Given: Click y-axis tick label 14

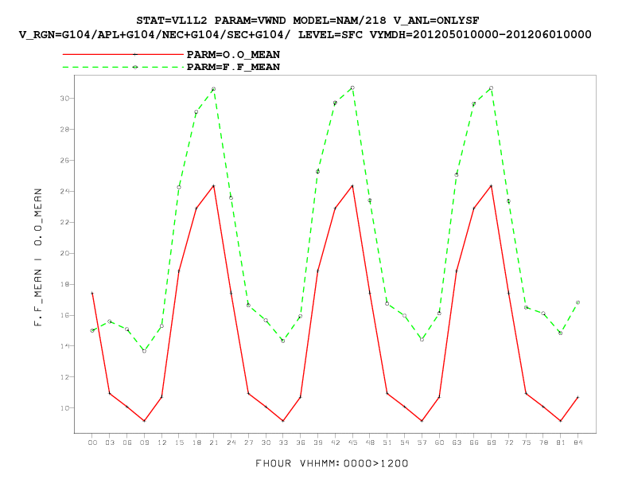Looking at the screenshot, I should (x=64, y=346).
